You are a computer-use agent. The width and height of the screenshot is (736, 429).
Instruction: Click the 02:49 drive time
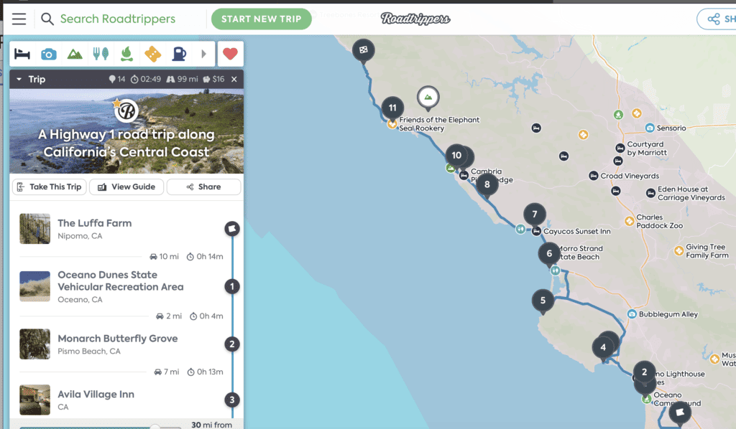tap(145, 79)
